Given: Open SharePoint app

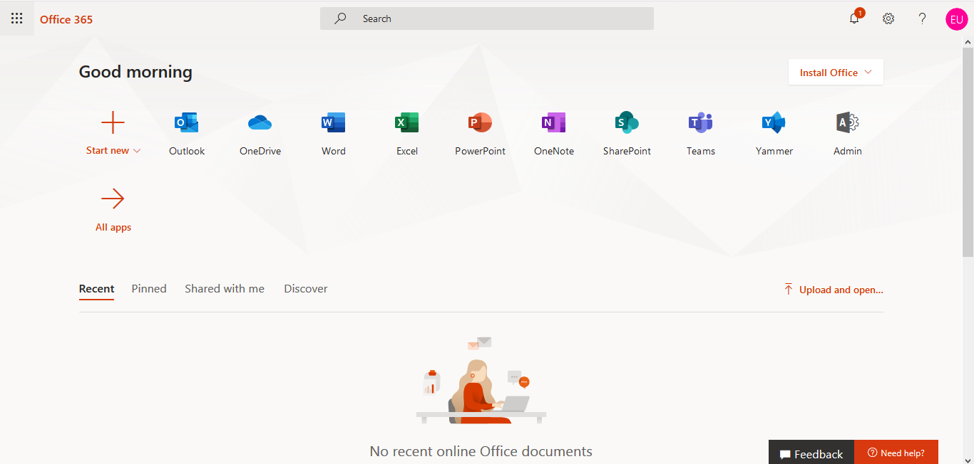Looking at the screenshot, I should point(627,134).
